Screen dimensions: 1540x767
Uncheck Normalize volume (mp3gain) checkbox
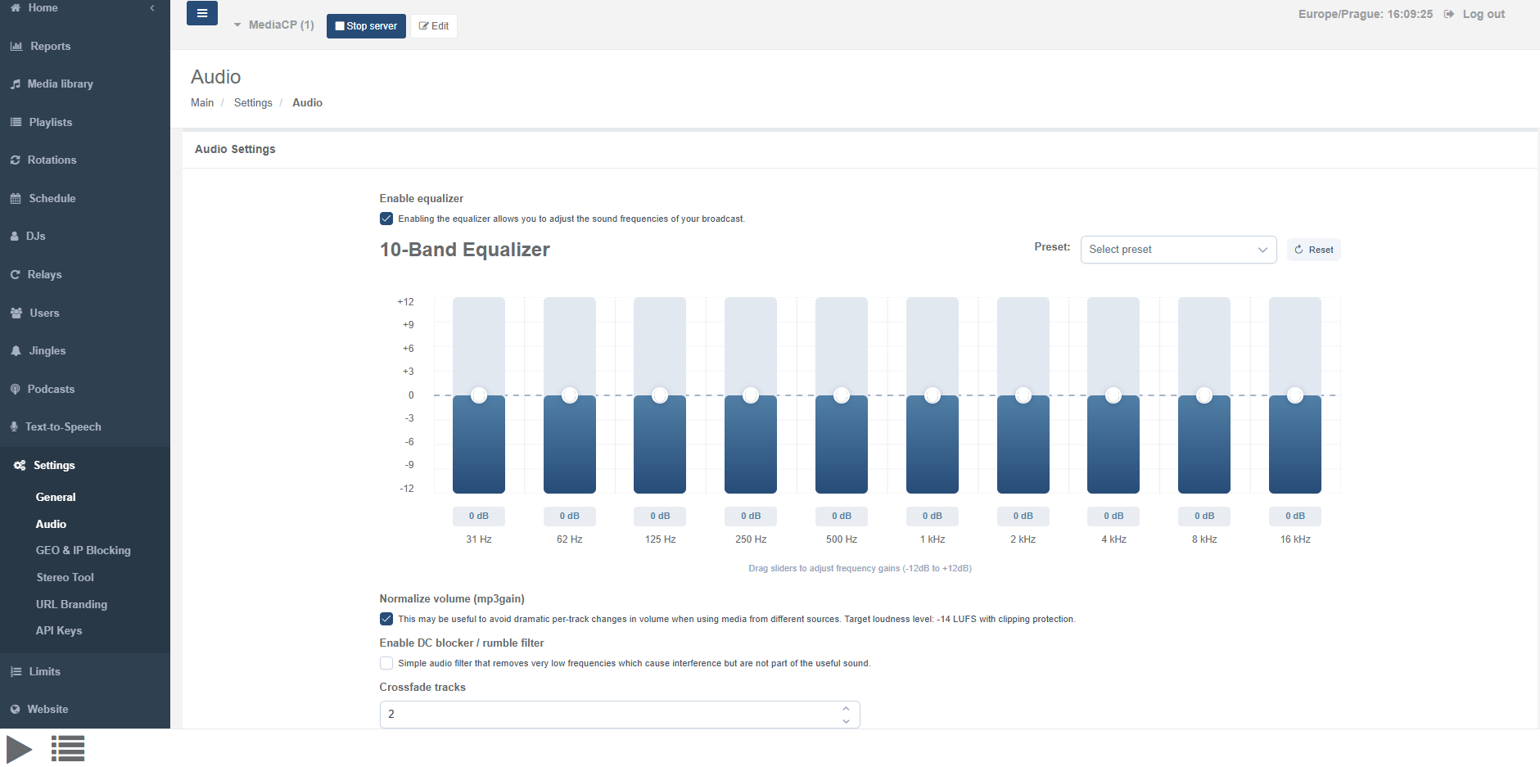pos(386,619)
